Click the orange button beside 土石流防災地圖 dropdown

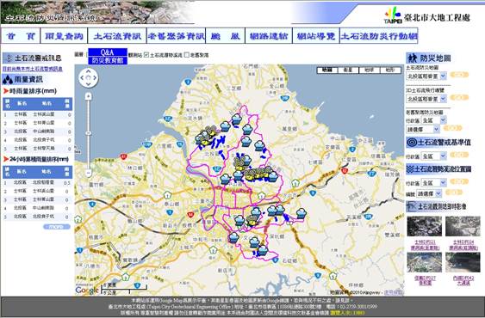click(x=459, y=75)
